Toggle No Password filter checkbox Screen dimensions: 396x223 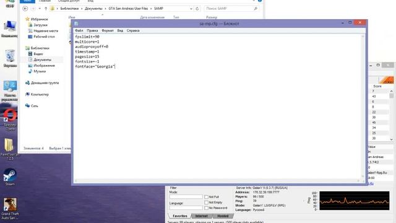(206, 208)
